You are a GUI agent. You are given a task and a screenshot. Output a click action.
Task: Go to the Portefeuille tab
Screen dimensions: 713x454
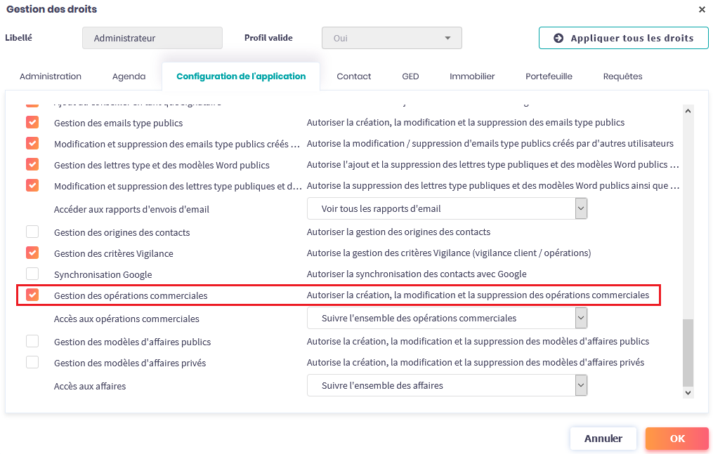tap(549, 76)
